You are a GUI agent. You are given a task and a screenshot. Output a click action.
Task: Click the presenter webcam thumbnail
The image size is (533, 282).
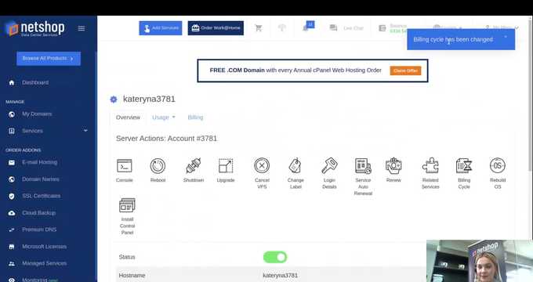pyautogui.click(x=480, y=261)
